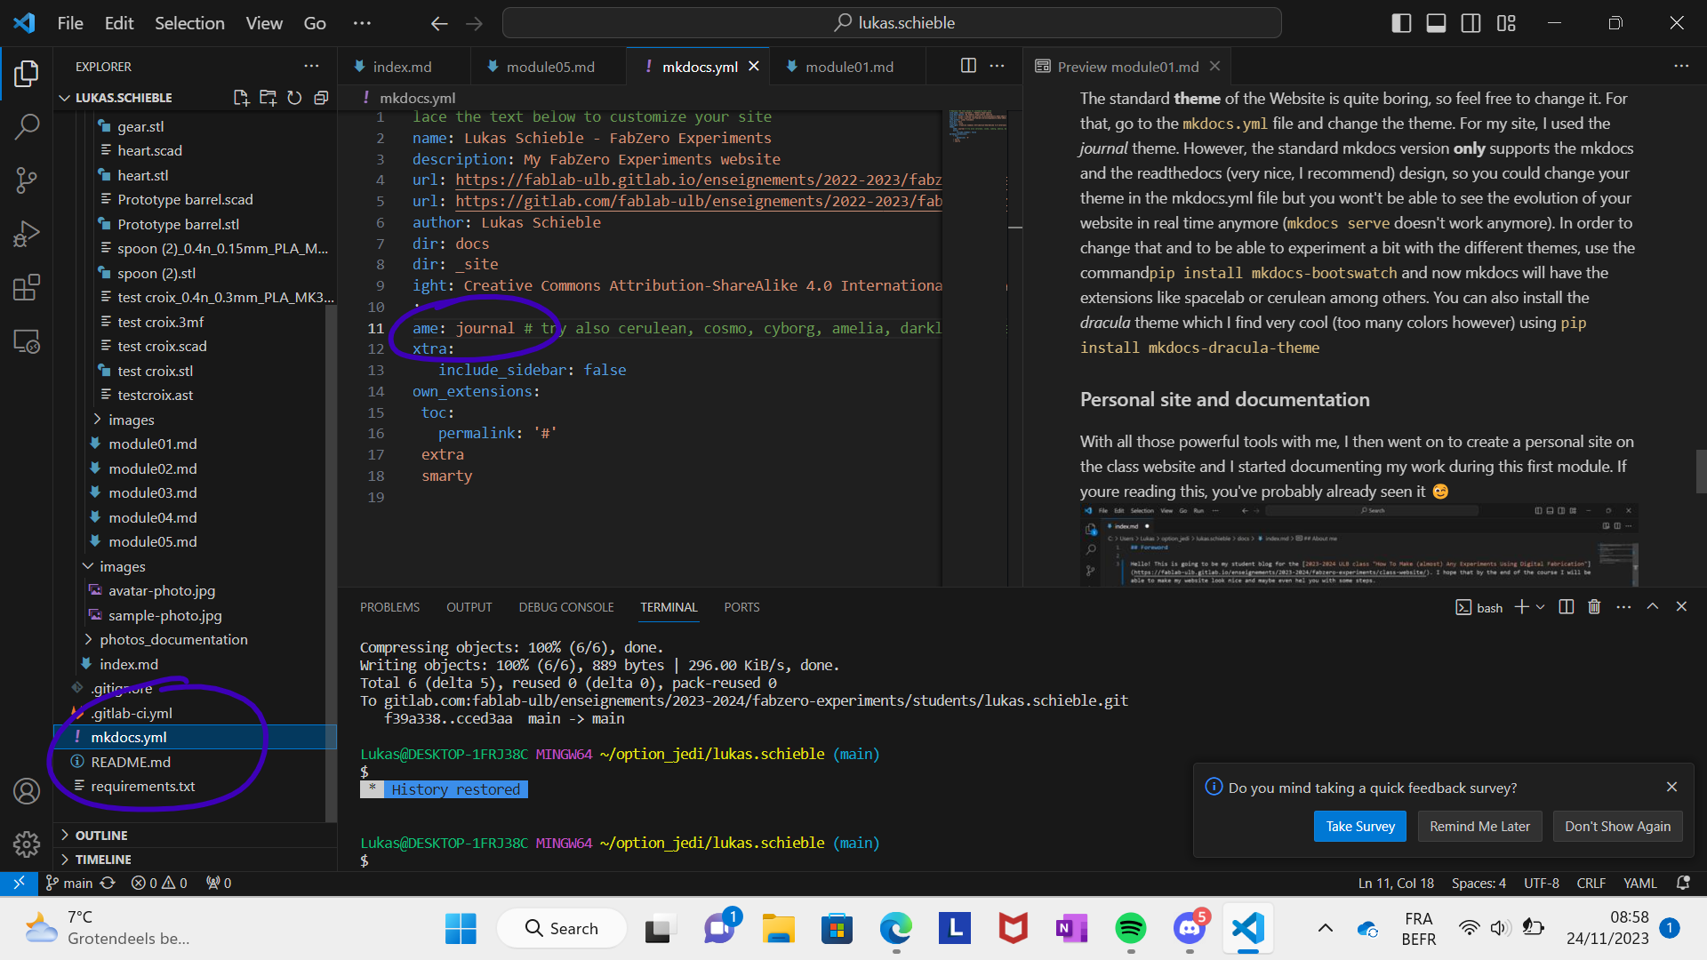Viewport: 1707px width, 960px height.
Task: Close the terminal panel
Action: coord(1681,607)
